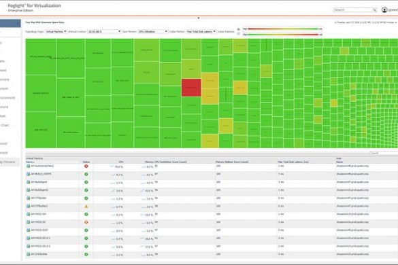Screen dimensions: 398x265
Task: Click the magnifier icon in the header search
Action: tap(374, 10)
